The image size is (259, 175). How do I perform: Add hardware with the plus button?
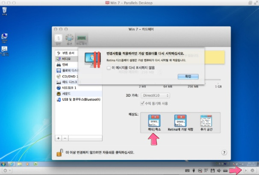[58, 138]
